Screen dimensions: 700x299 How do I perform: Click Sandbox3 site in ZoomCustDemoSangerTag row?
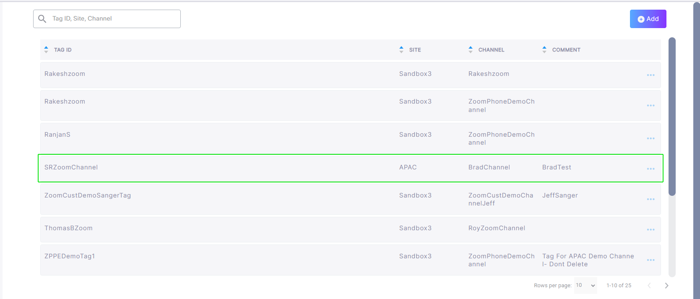pyautogui.click(x=415, y=195)
